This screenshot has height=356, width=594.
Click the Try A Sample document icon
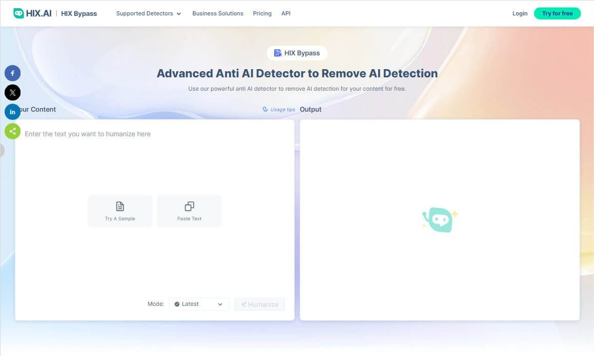(x=120, y=206)
